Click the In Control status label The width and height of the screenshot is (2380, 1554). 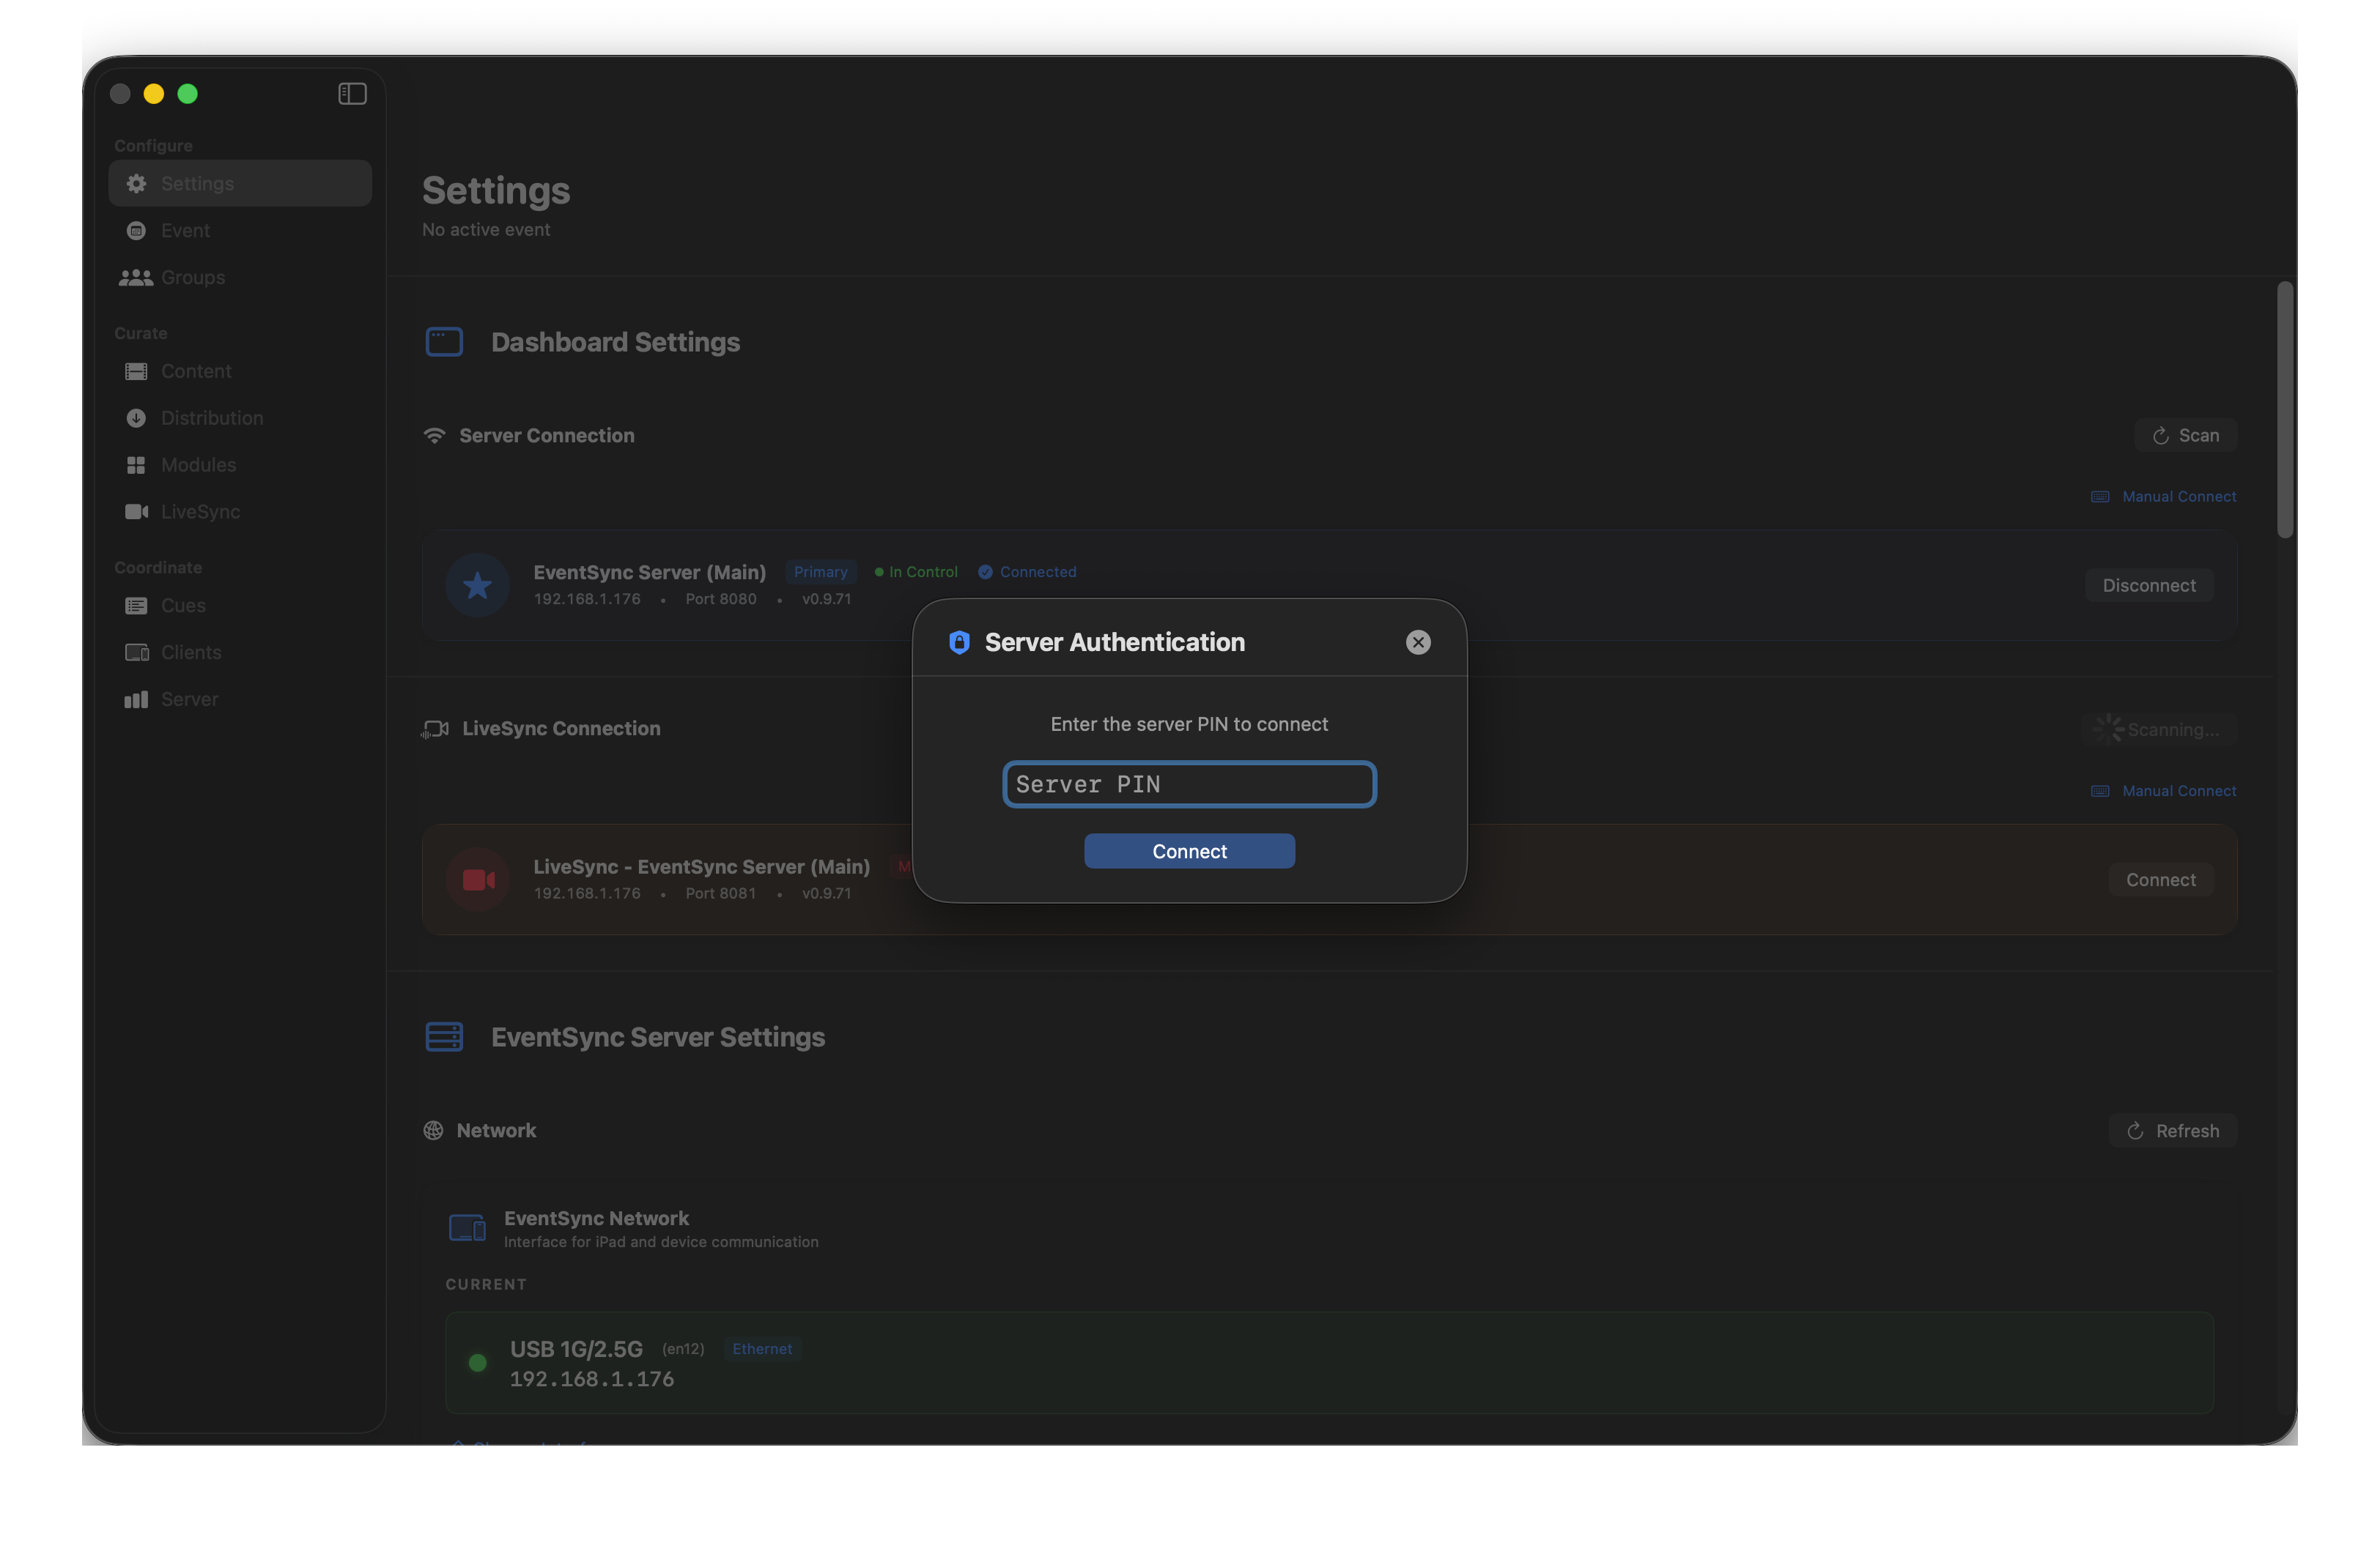click(916, 572)
